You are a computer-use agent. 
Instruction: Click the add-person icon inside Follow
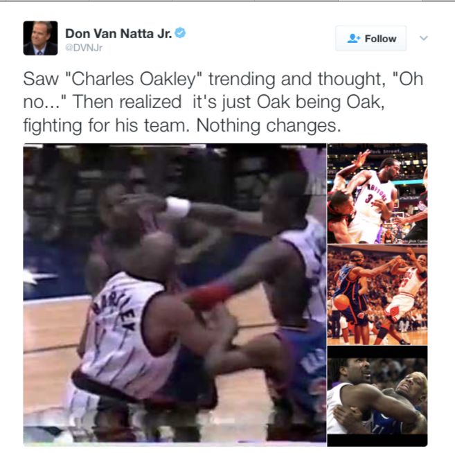353,39
